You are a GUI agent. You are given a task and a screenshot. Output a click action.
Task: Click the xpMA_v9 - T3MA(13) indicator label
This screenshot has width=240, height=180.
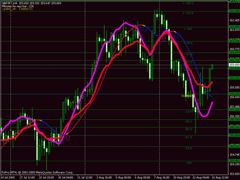17,9
